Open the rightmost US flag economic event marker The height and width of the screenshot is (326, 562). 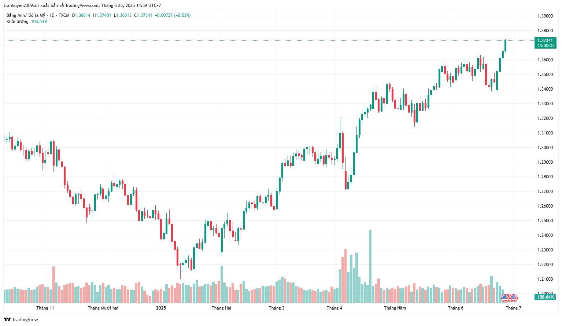pos(514,298)
